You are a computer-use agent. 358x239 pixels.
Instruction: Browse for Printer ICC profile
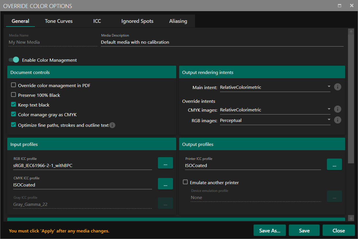[334, 164]
